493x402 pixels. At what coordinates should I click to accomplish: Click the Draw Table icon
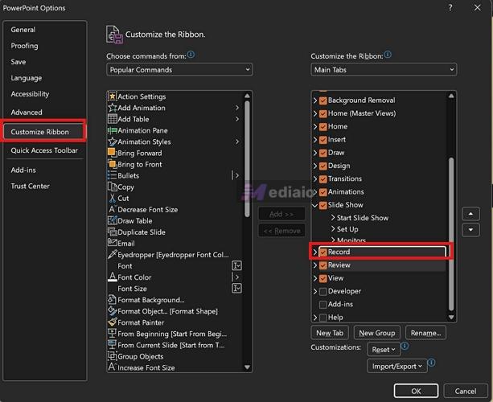click(113, 220)
